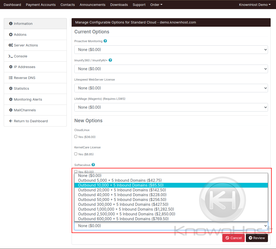Open the Reverse DNS sidebar item

[x=35, y=78]
